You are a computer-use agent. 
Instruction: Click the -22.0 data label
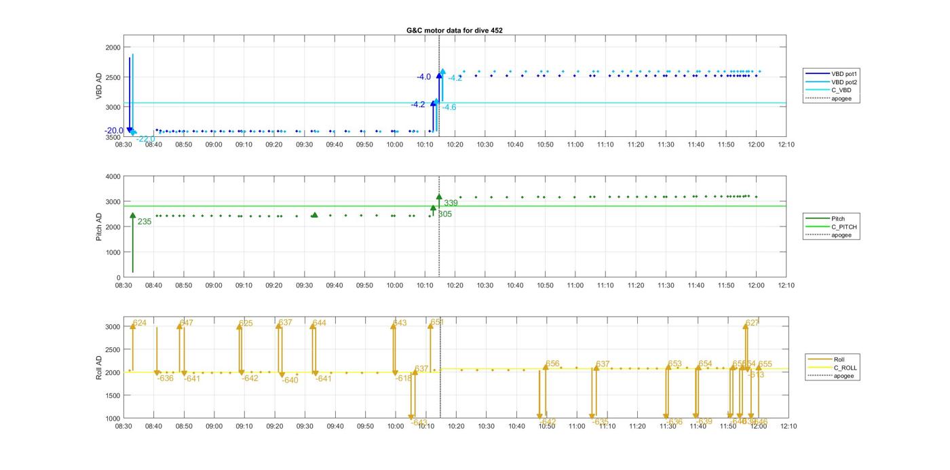pos(145,139)
